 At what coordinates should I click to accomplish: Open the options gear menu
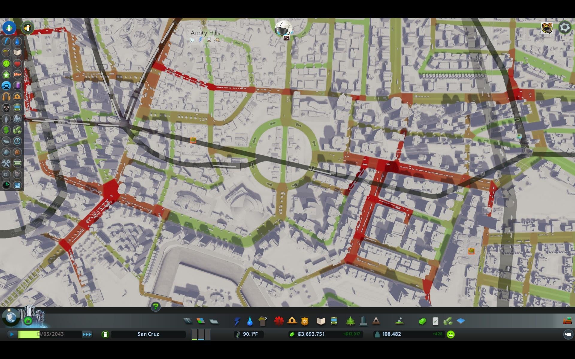click(565, 28)
